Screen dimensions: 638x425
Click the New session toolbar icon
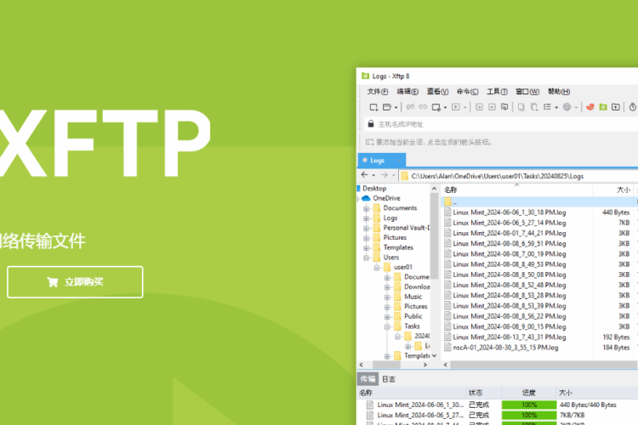pos(373,107)
